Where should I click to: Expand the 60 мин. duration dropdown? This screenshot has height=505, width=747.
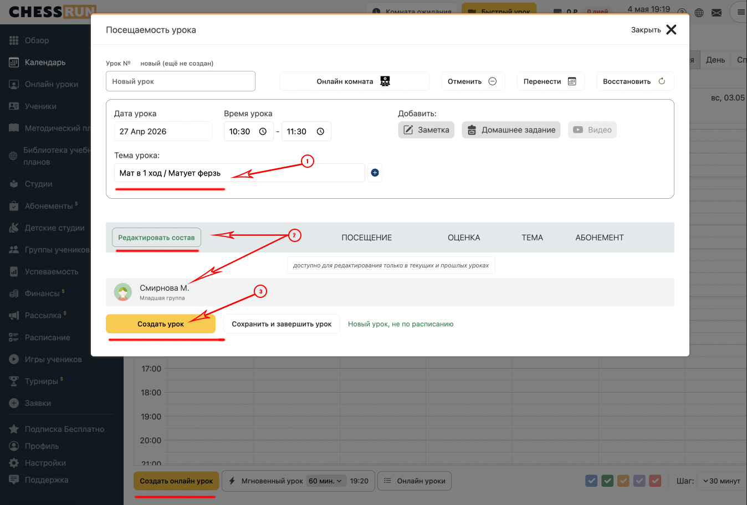tap(326, 481)
